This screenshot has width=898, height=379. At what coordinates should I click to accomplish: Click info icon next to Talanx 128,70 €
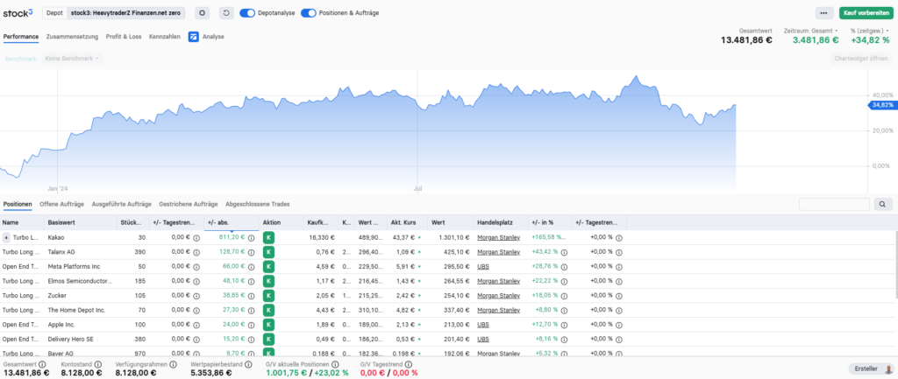click(x=251, y=251)
